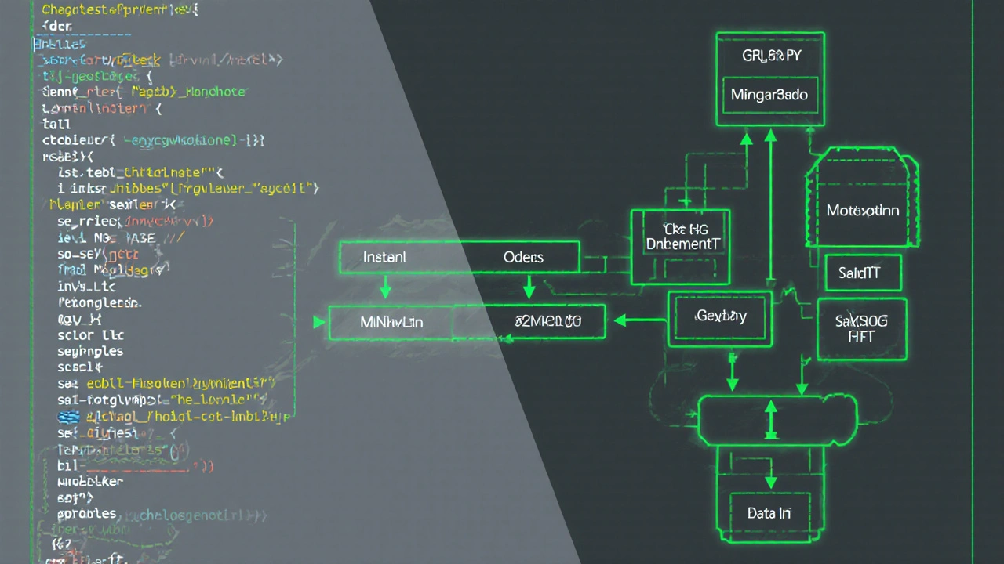The height and width of the screenshot is (564, 1004).
Task: Click the green play-arrow marker in the left gutter
Action: 318,322
